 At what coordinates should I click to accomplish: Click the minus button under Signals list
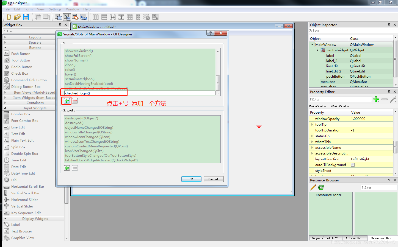[x=75, y=168]
